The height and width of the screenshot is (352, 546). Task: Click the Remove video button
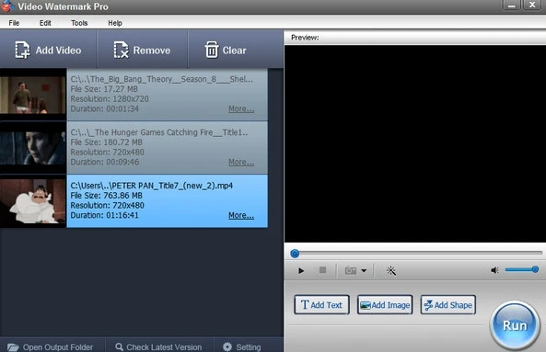click(142, 50)
